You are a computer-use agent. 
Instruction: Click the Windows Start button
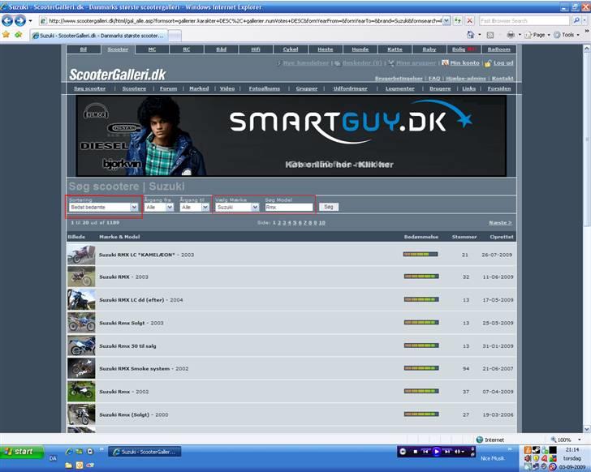(x=19, y=452)
